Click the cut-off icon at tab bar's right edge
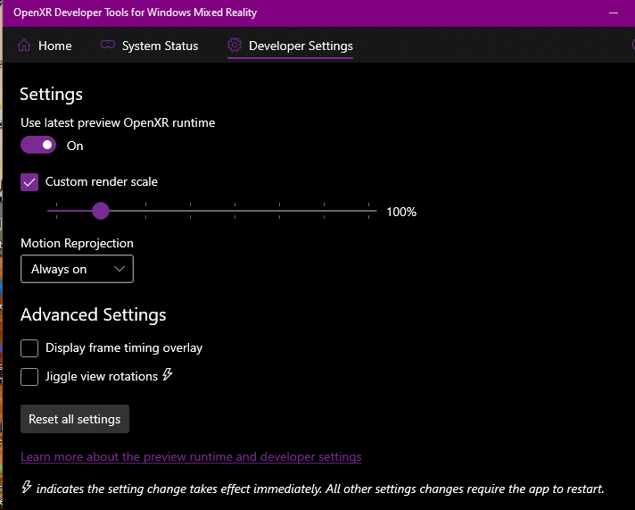The height and width of the screenshot is (510, 635). [631, 46]
